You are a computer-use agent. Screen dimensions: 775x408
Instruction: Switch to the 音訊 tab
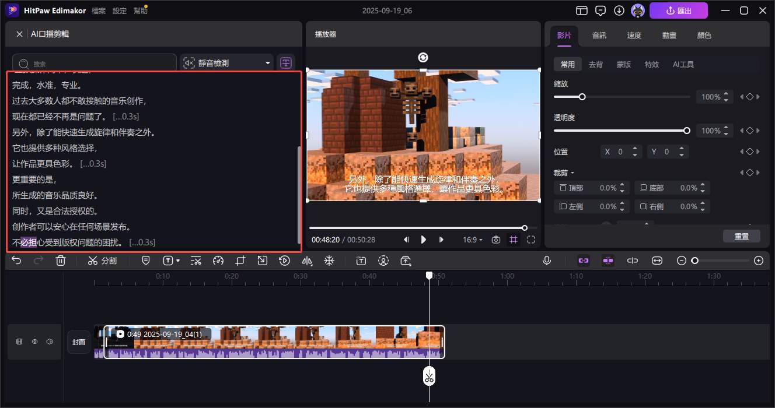(599, 35)
